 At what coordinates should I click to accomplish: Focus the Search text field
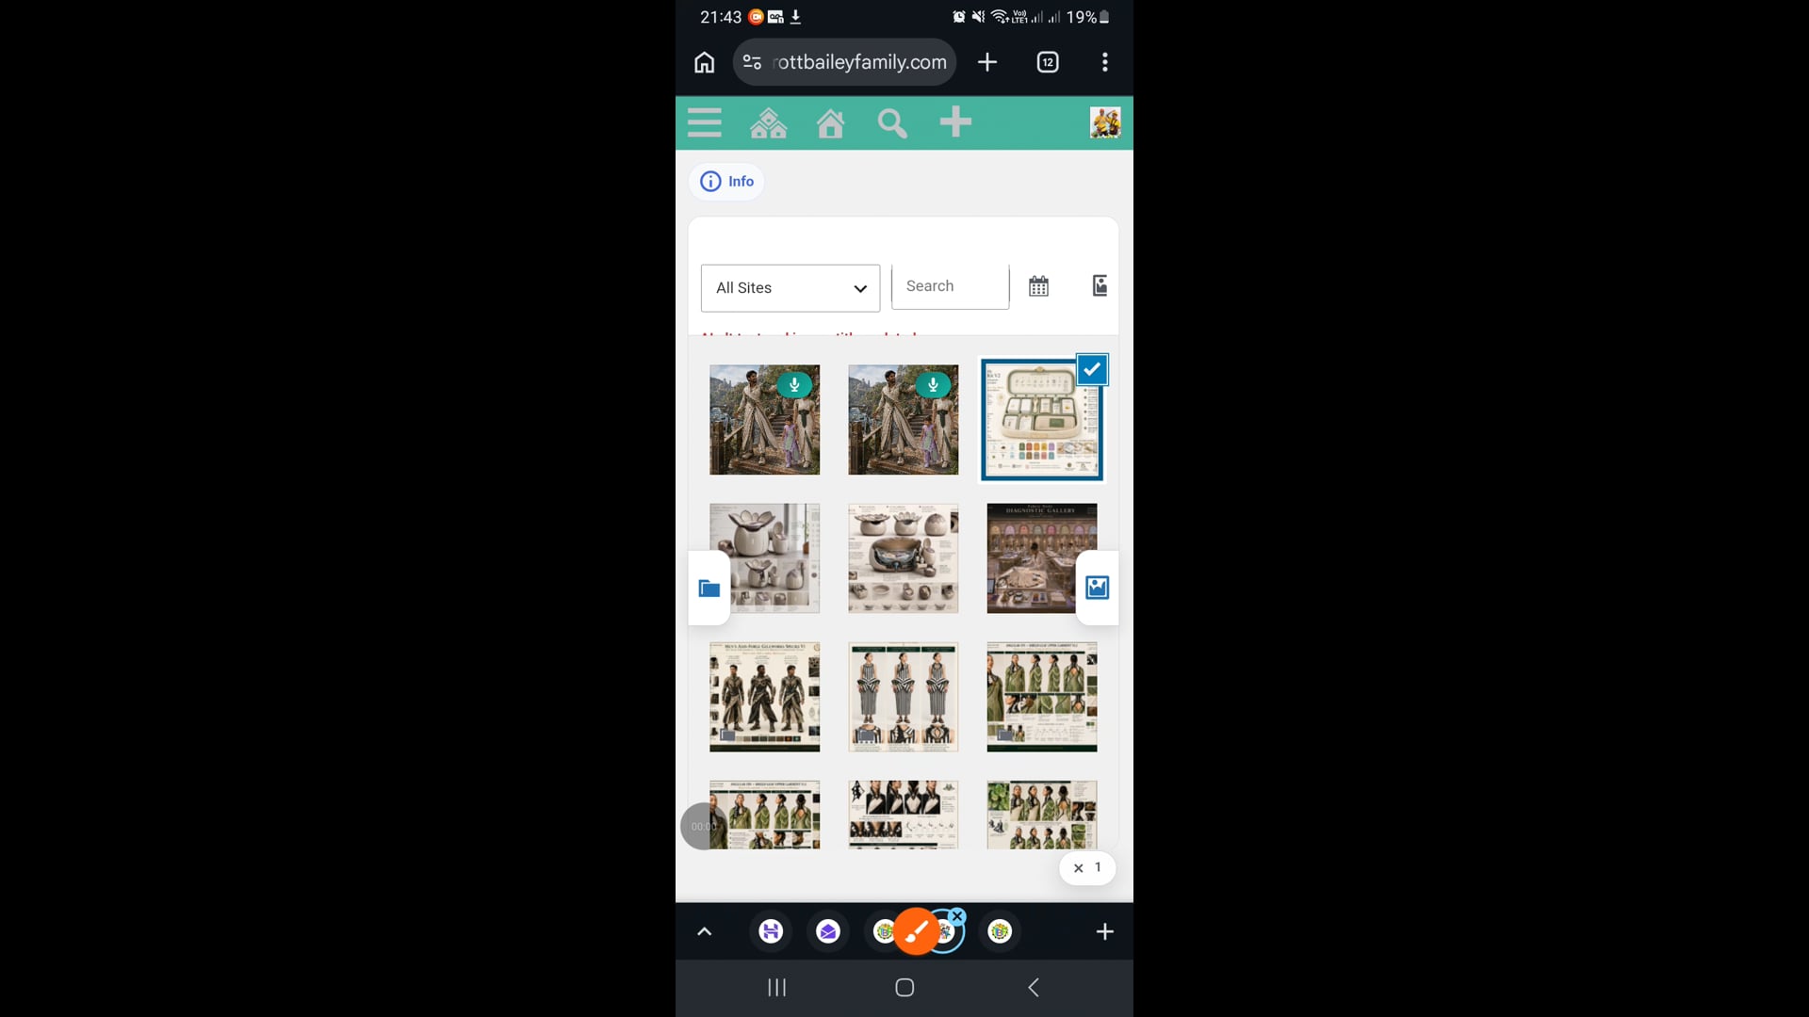(950, 286)
